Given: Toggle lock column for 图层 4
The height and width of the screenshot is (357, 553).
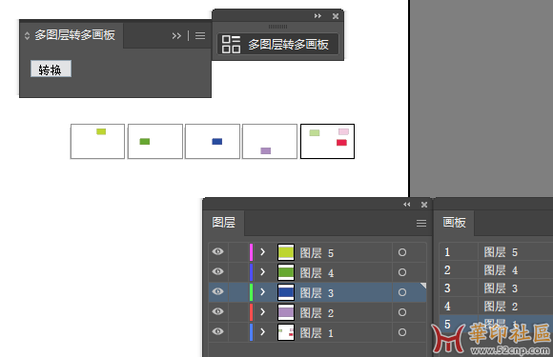Looking at the screenshot, I should pyautogui.click(x=238, y=272).
